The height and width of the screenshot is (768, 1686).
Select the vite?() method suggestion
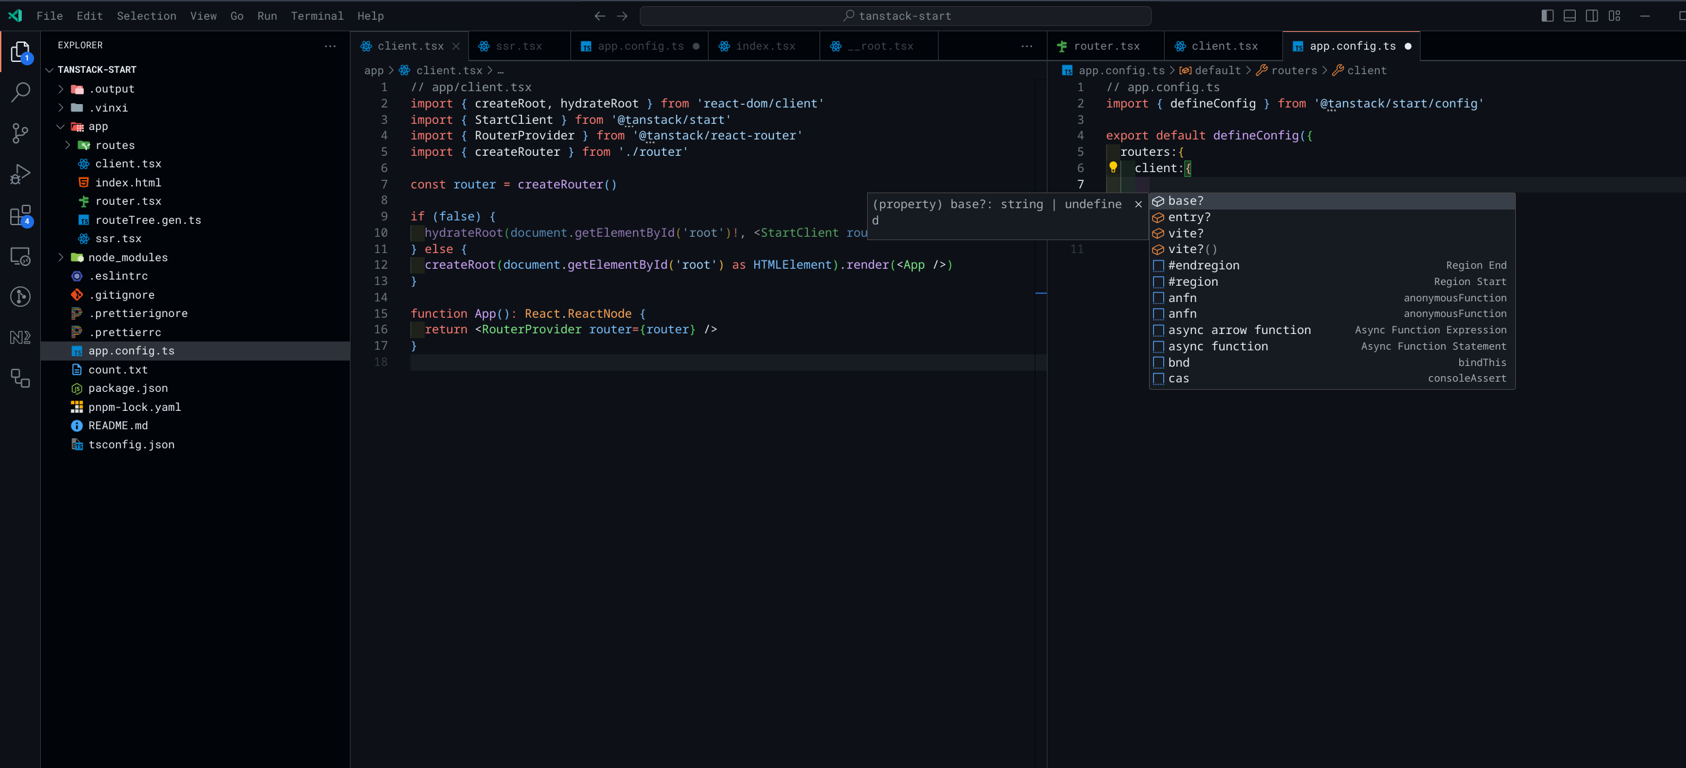pyautogui.click(x=1332, y=250)
